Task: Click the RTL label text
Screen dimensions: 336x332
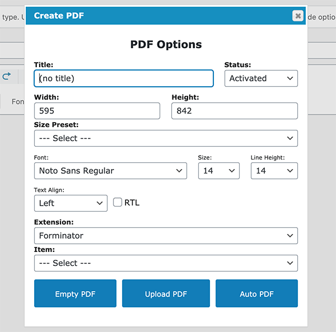Action: click(x=132, y=203)
